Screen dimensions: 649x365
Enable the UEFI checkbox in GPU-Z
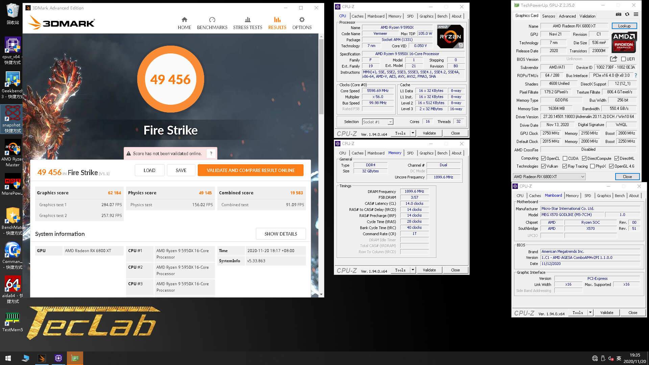[624, 58]
